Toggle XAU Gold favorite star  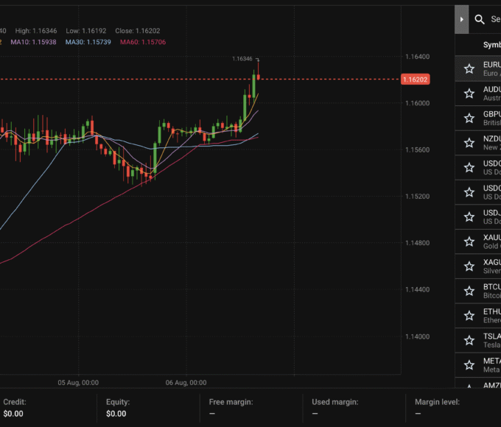469,241
